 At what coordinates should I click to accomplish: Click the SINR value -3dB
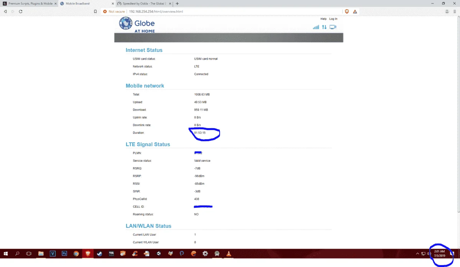pos(198,191)
